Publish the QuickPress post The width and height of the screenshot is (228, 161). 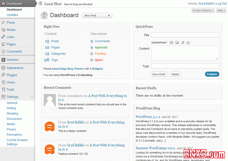click(212, 74)
